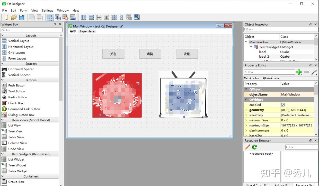The height and width of the screenshot is (186, 319).
Task: Collapse the centralwidget tree item
Action: click(x=251, y=47)
